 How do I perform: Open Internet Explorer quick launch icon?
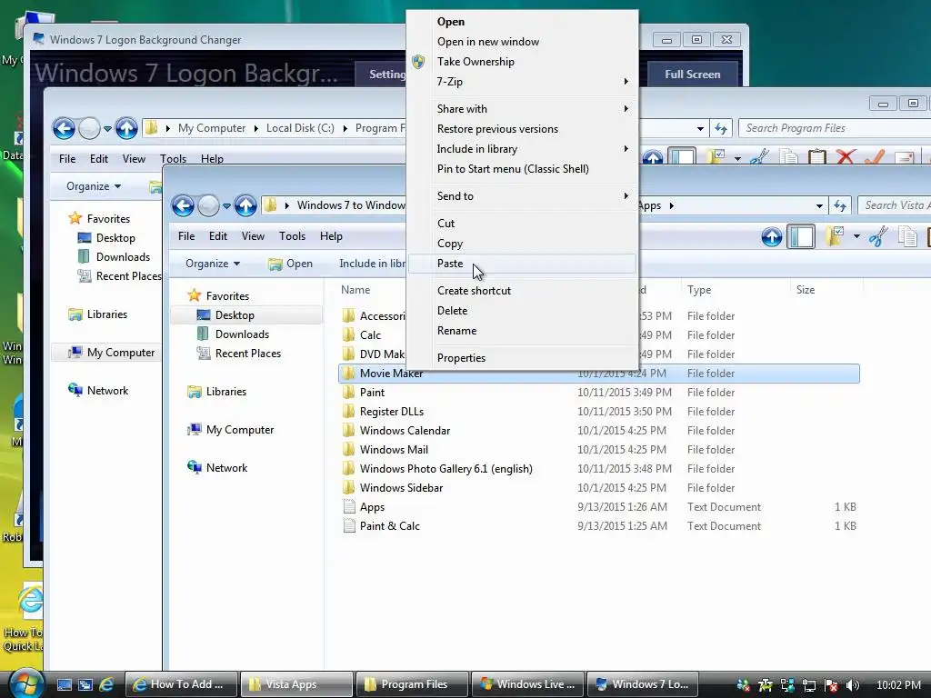106,684
